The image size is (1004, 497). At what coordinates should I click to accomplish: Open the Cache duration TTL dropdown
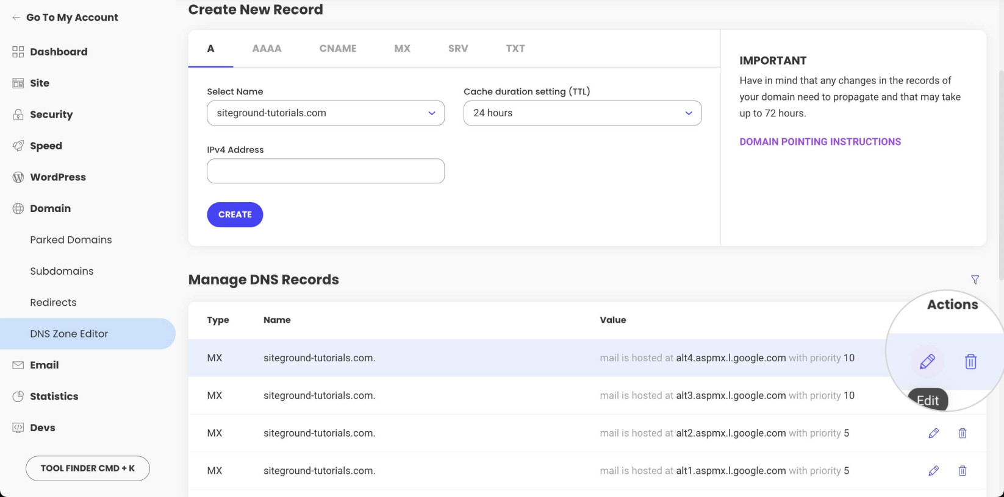click(583, 113)
